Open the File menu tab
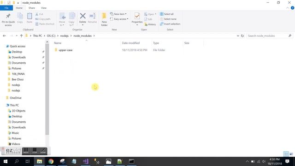The width and height of the screenshot is (295, 166). click(6, 8)
